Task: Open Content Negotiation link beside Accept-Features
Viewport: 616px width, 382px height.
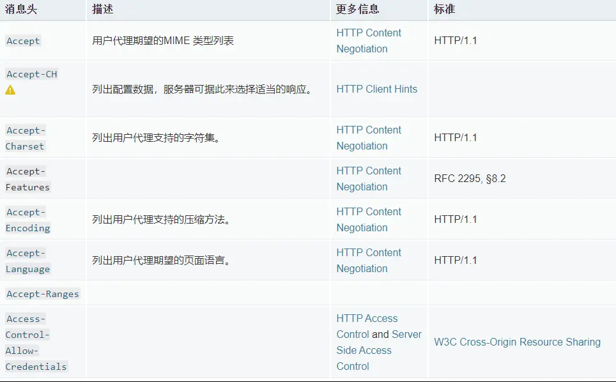Action: pyautogui.click(x=369, y=179)
